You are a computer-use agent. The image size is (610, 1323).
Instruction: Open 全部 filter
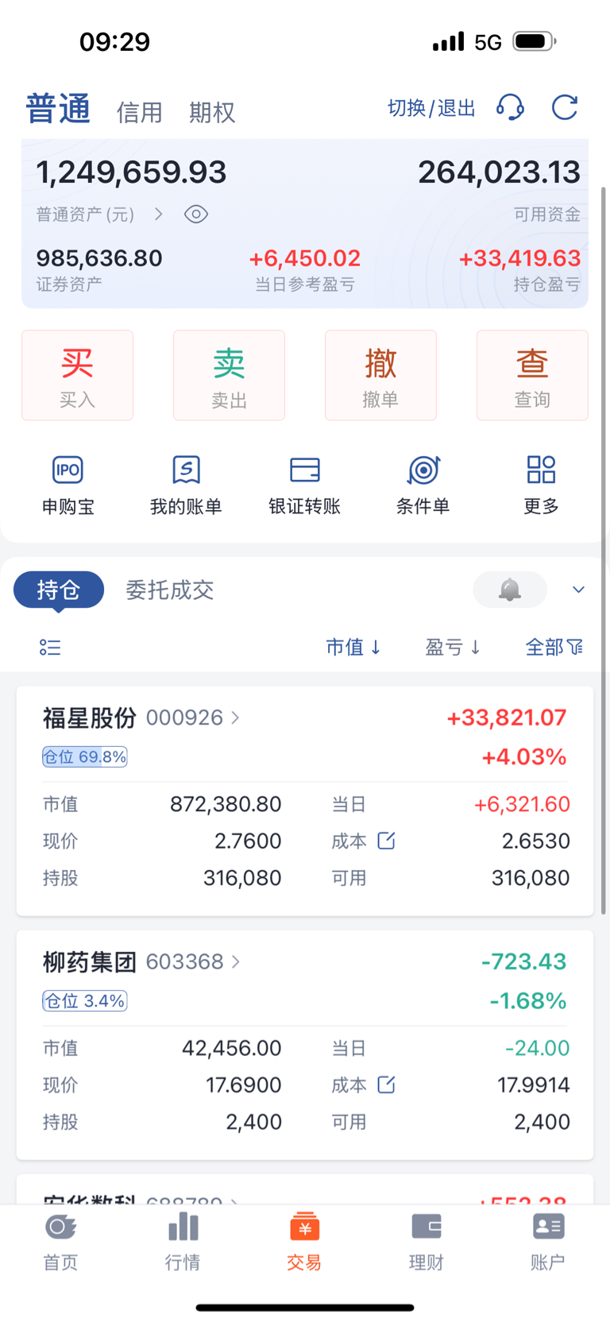click(x=554, y=648)
